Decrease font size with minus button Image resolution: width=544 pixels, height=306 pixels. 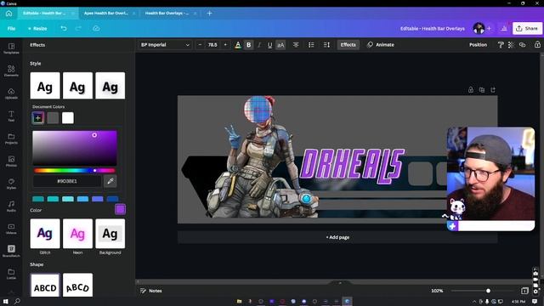[200, 45]
